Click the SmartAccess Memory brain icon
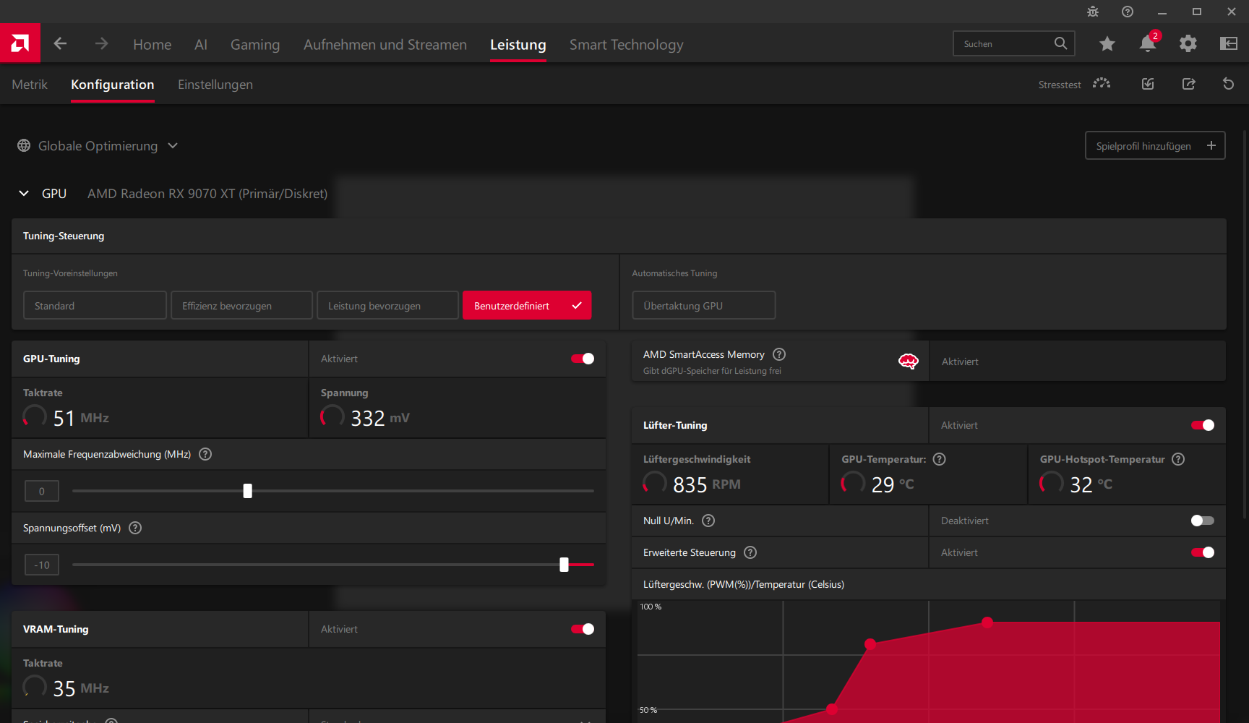The width and height of the screenshot is (1249, 723). (x=909, y=361)
